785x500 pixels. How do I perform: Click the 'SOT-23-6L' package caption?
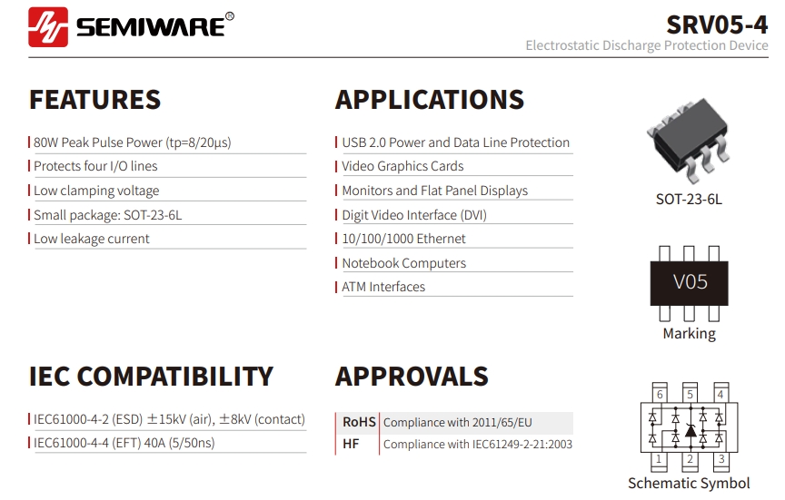689,200
